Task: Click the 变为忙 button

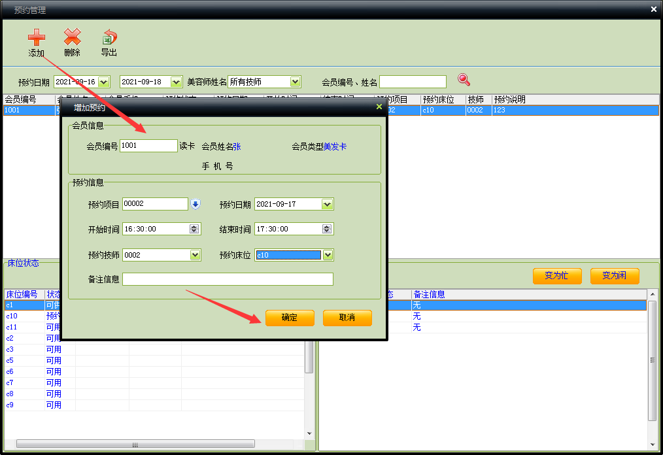Action: [556, 276]
